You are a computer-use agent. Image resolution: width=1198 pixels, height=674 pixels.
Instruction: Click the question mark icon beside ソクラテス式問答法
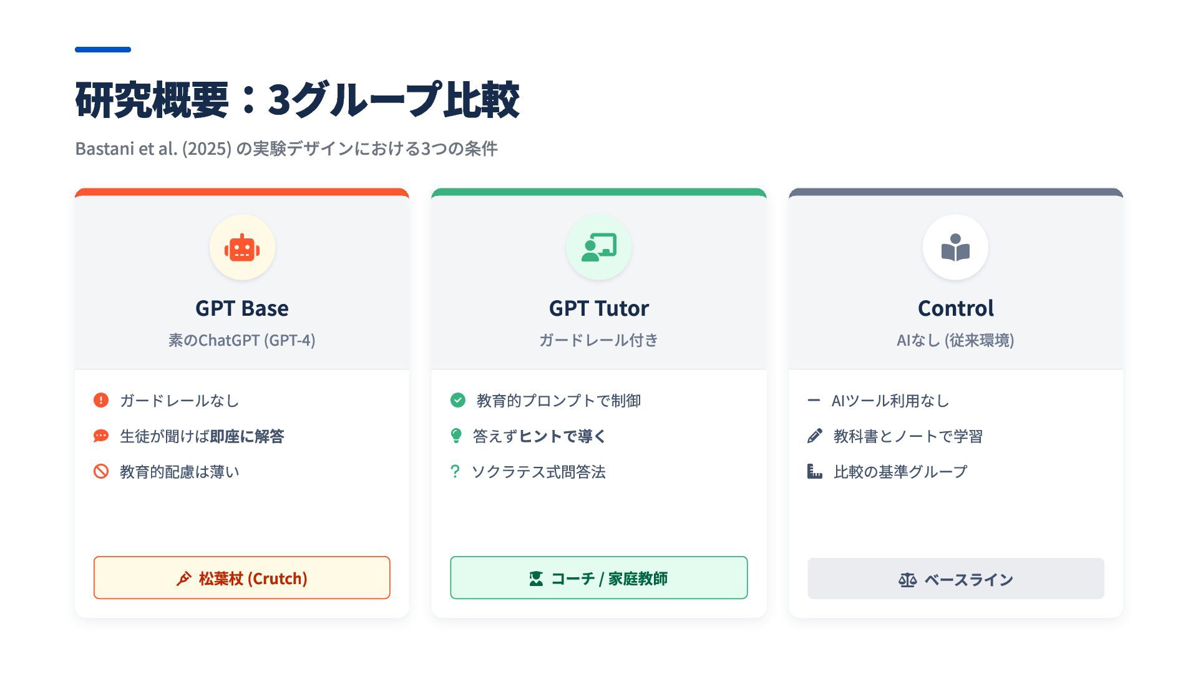(455, 471)
